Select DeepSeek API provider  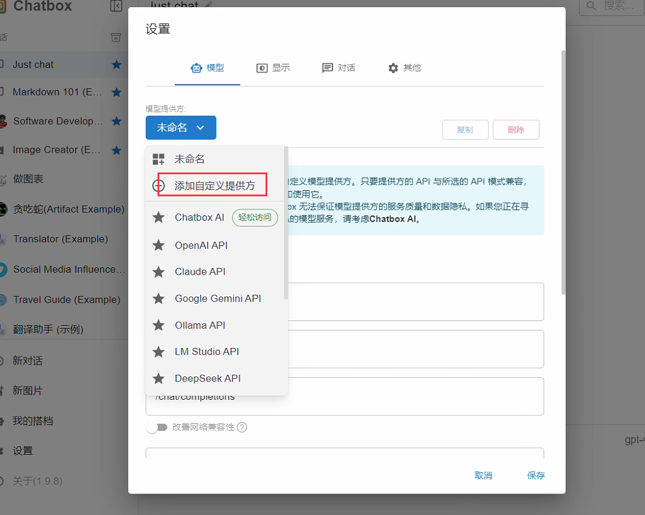(215, 378)
